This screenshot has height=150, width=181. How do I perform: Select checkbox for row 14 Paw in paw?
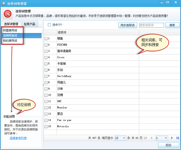point(46,120)
